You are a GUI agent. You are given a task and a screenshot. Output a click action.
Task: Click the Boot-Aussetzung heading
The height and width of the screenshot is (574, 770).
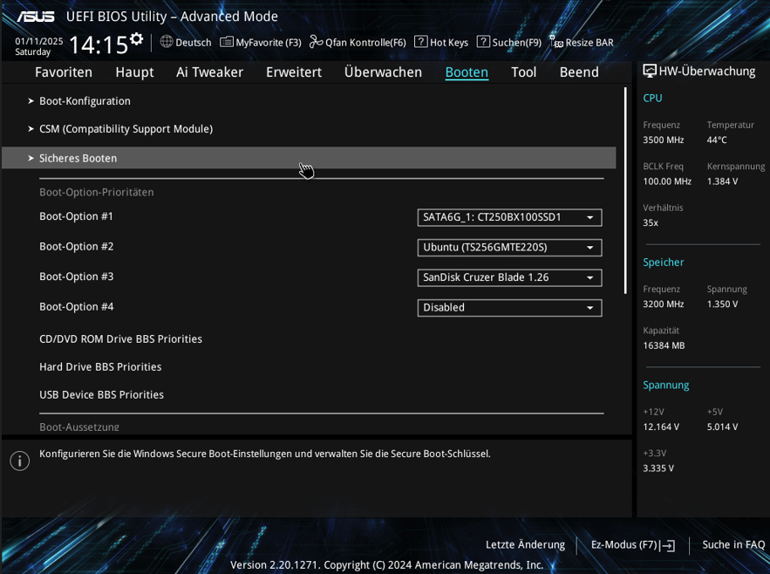pos(79,427)
